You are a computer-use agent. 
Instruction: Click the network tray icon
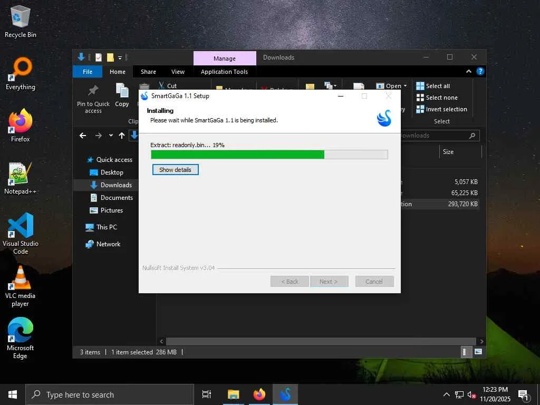459,395
